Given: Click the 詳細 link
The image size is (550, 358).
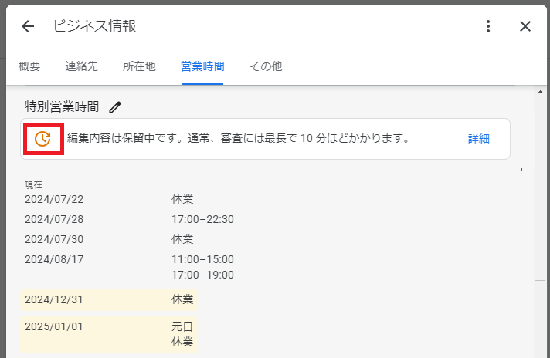Looking at the screenshot, I should click(x=478, y=139).
